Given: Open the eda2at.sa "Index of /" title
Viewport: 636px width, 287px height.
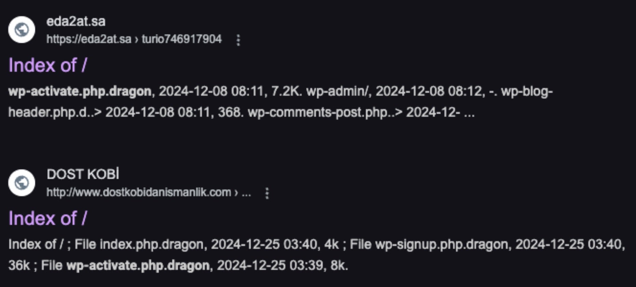Looking at the screenshot, I should pyautogui.click(x=48, y=65).
